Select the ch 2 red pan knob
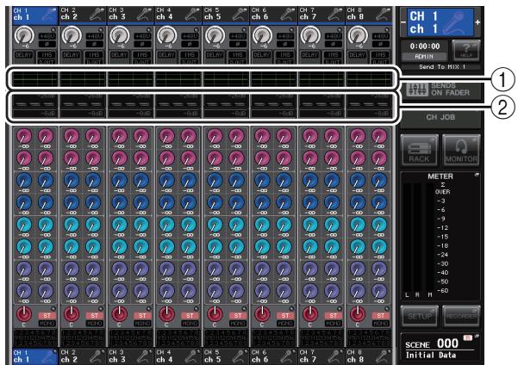The height and width of the screenshot is (365, 518). click(x=72, y=314)
